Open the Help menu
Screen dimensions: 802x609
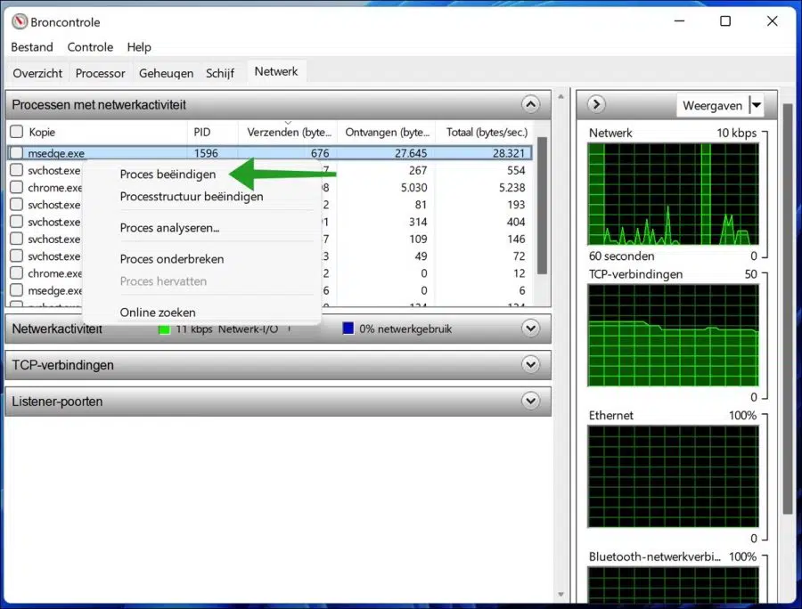139,47
